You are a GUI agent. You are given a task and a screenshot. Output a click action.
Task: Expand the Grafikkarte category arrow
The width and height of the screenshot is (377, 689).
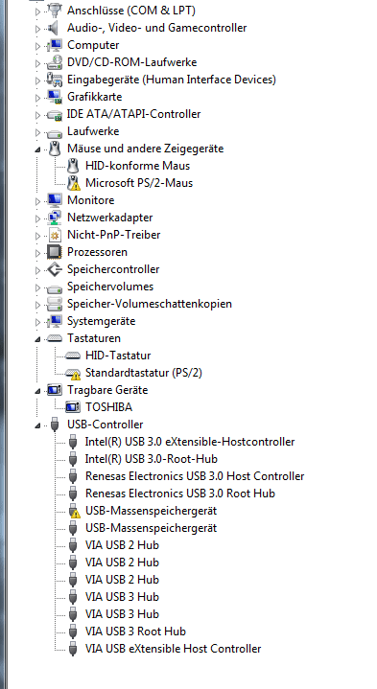click(37, 98)
